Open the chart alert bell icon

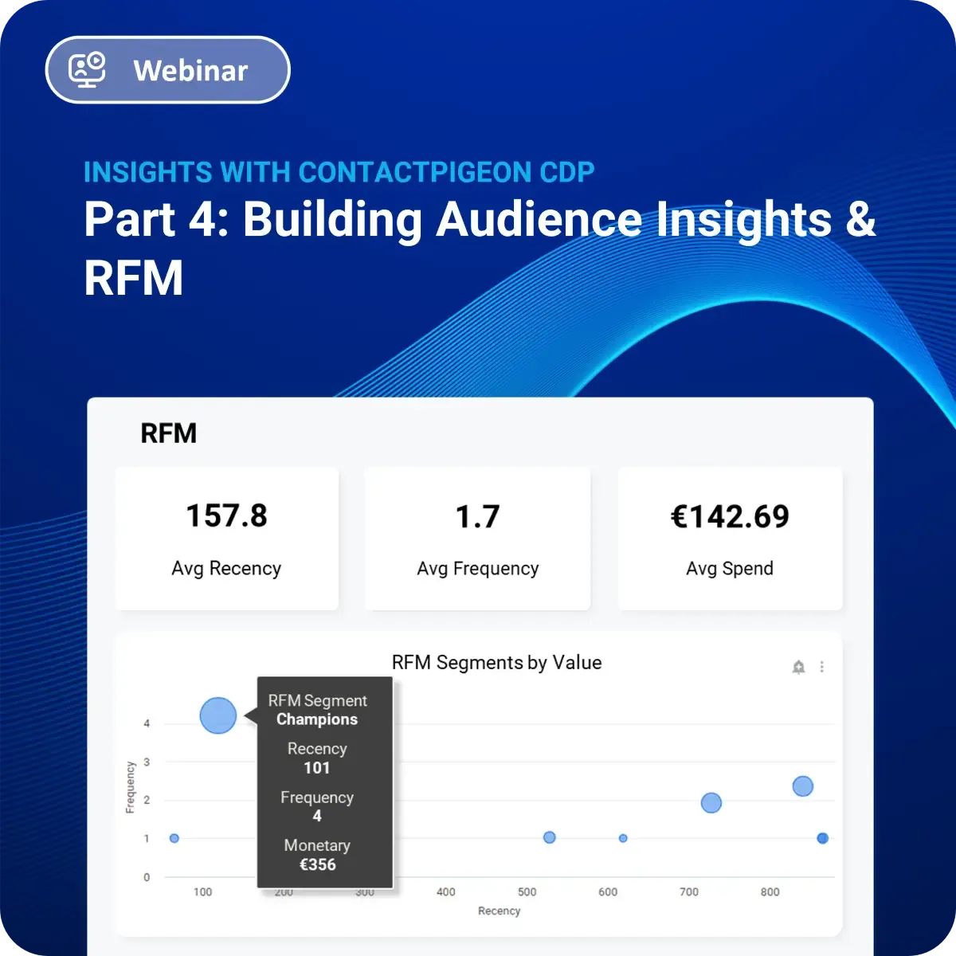tap(799, 667)
